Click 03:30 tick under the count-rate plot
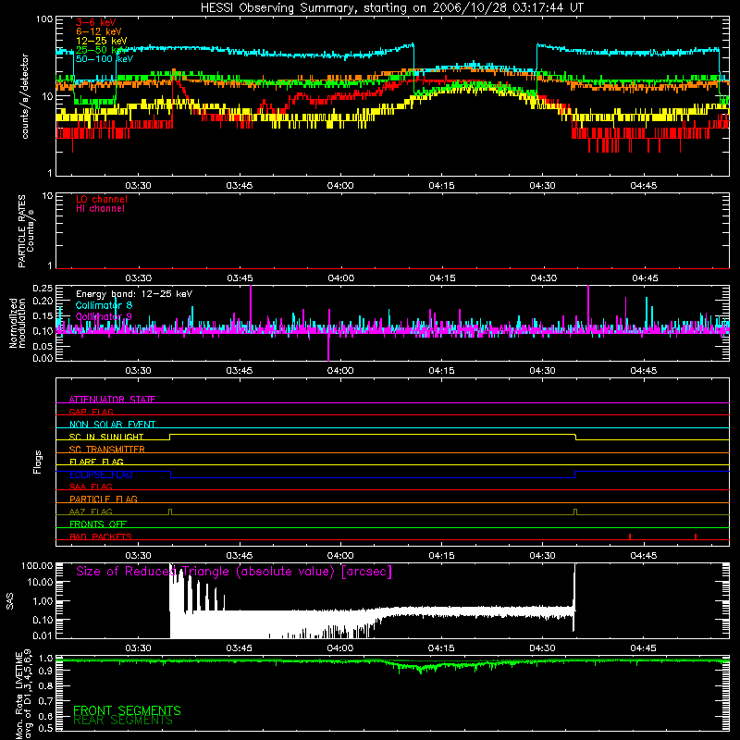 138,186
